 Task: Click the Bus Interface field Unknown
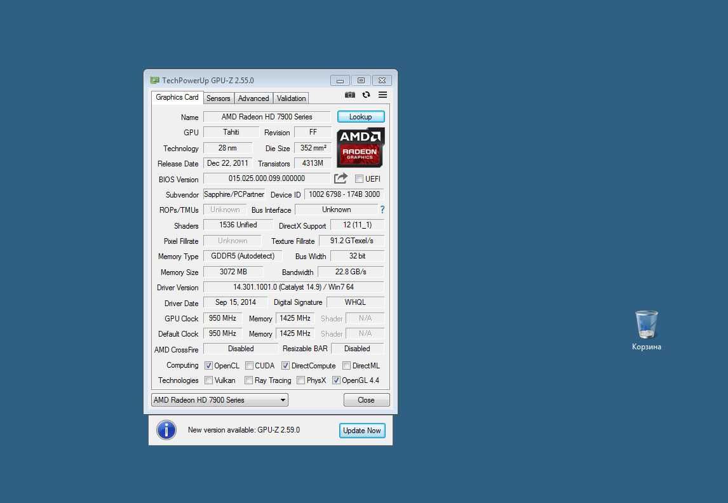point(337,210)
